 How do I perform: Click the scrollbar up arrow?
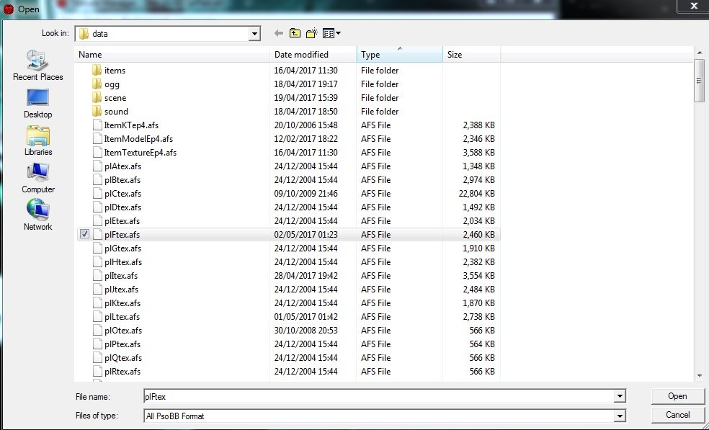[700, 53]
